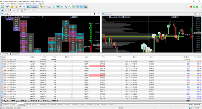Screen dimensions: 202x109
Task: Select the Fibonacci retracement tool
Action: click(x=25, y=10)
